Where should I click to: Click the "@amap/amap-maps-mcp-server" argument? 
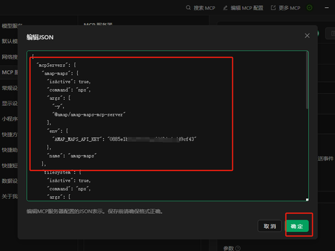(x=89, y=114)
